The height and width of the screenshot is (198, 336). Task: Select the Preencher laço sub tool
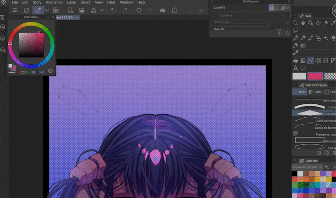tap(314, 134)
